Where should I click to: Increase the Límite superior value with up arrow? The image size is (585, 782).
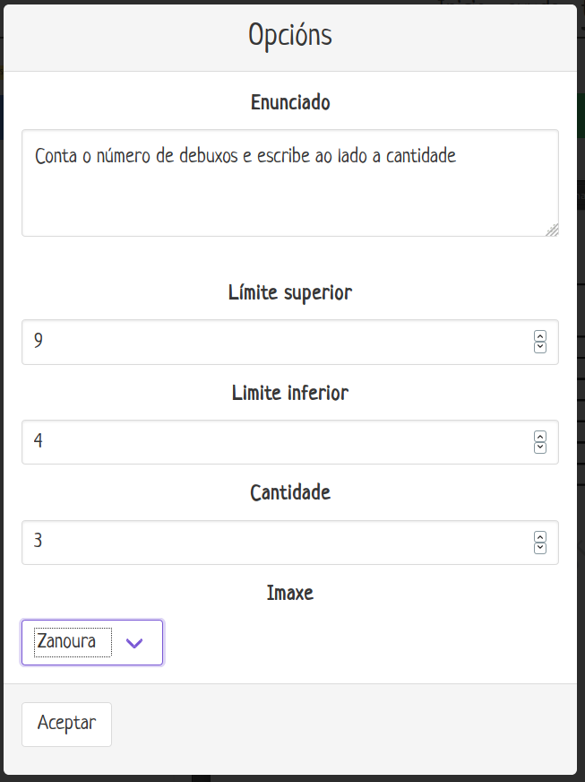(540, 336)
